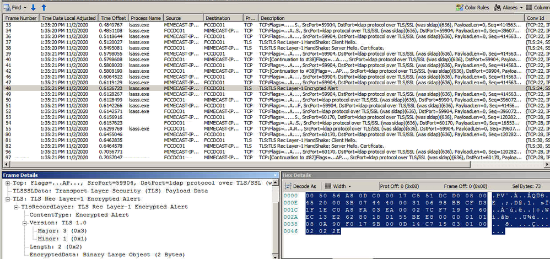Open the Aliases dropdown arrow
Image resolution: width=550 pixels, height=259 pixels.
click(x=521, y=7)
